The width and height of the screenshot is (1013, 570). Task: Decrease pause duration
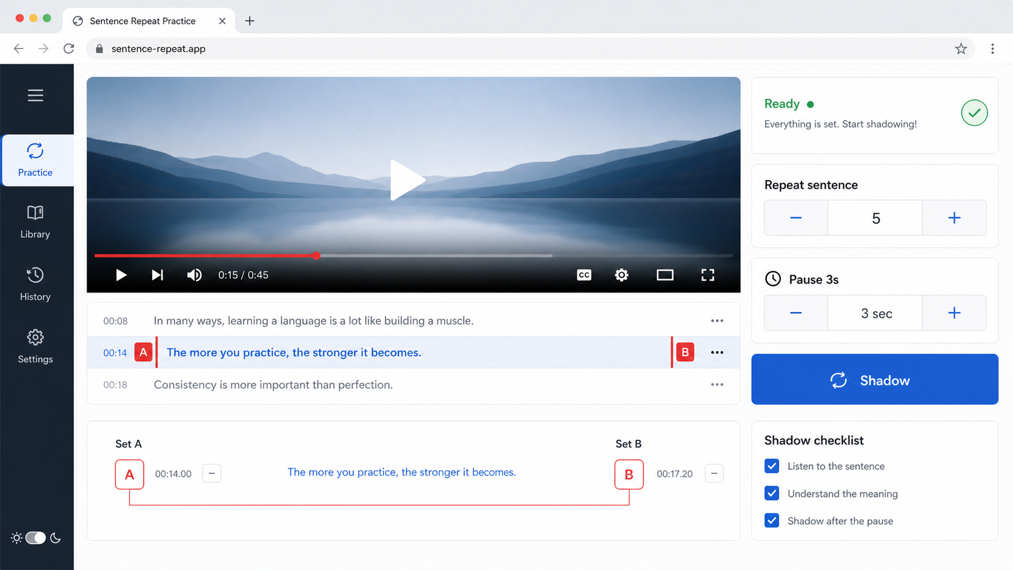click(x=796, y=313)
